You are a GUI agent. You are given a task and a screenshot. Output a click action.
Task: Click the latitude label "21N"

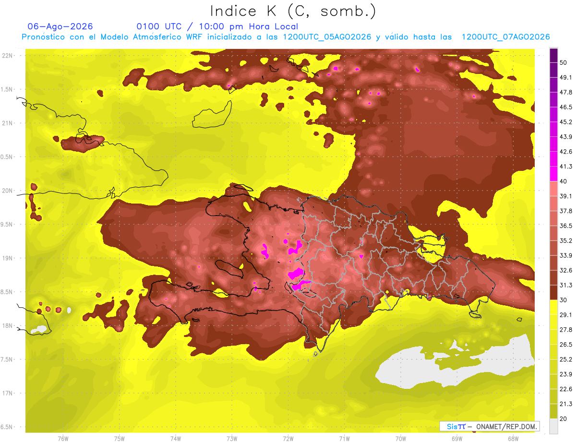(8, 123)
